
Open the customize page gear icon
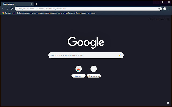tap(168, 103)
